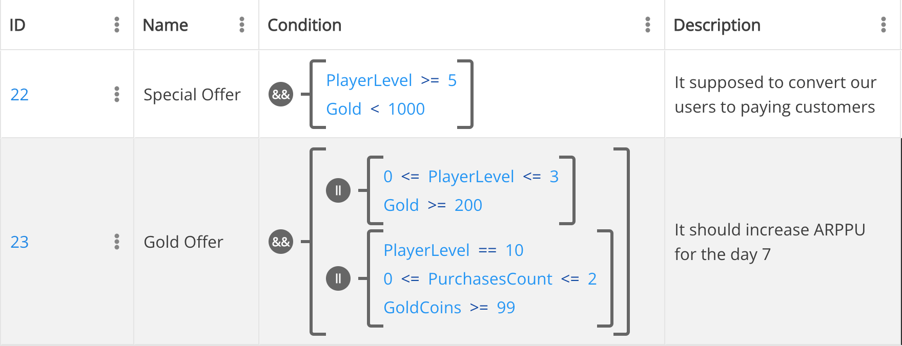Screen dimensions: 902x346
Task: Click the || badge beside the Gold >= 200 group
Action: coord(338,190)
